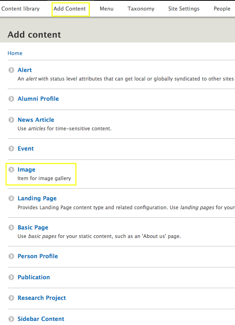The image size is (235, 325).
Task: Open the Site Settings section
Action: (184, 8)
